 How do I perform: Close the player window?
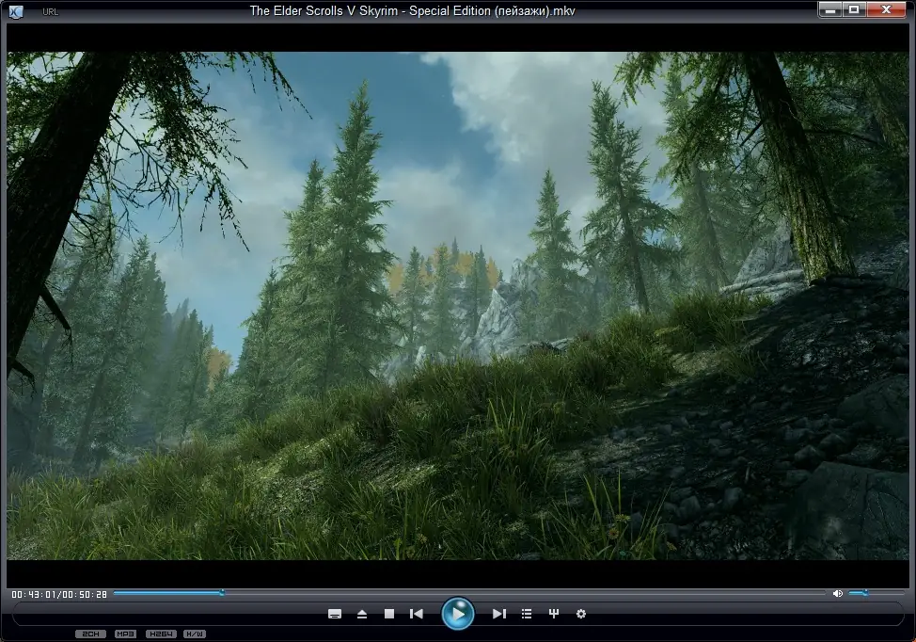[x=886, y=9]
